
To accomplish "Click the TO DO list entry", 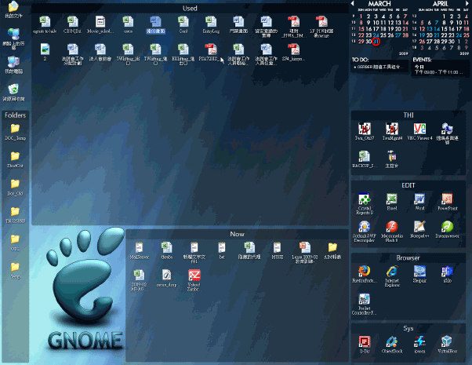I will pyautogui.click(x=379, y=67).
